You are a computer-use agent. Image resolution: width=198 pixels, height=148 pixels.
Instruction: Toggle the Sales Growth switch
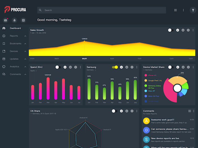pos(171,30)
